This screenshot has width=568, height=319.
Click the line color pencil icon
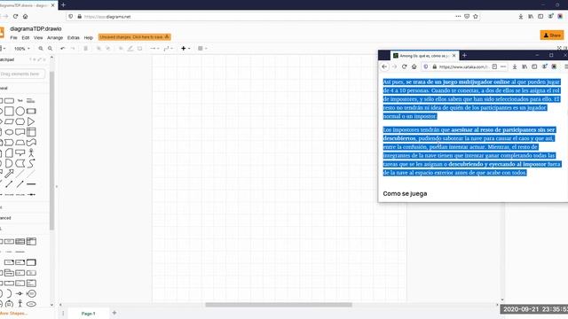[130, 49]
